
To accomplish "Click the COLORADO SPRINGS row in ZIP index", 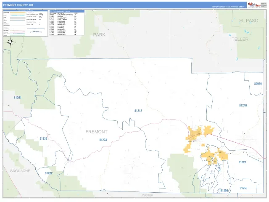I will point(63,15).
